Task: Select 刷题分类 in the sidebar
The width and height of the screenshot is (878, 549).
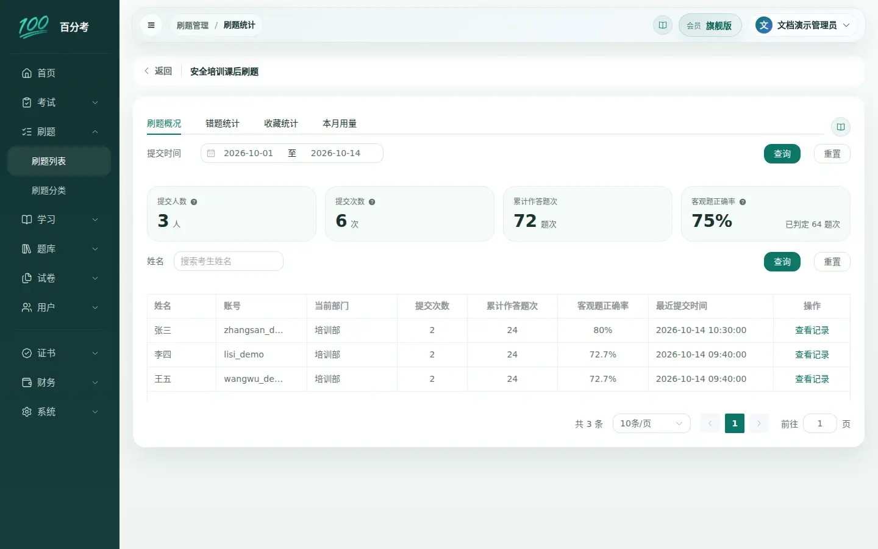Action: pyautogui.click(x=59, y=190)
